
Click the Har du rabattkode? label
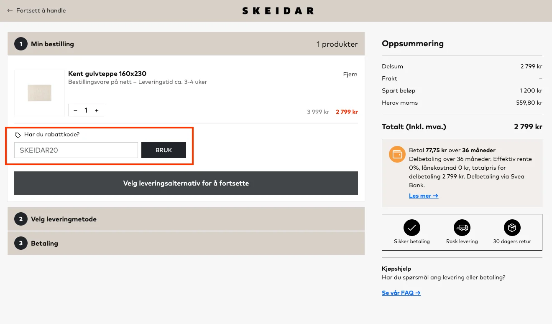point(52,135)
